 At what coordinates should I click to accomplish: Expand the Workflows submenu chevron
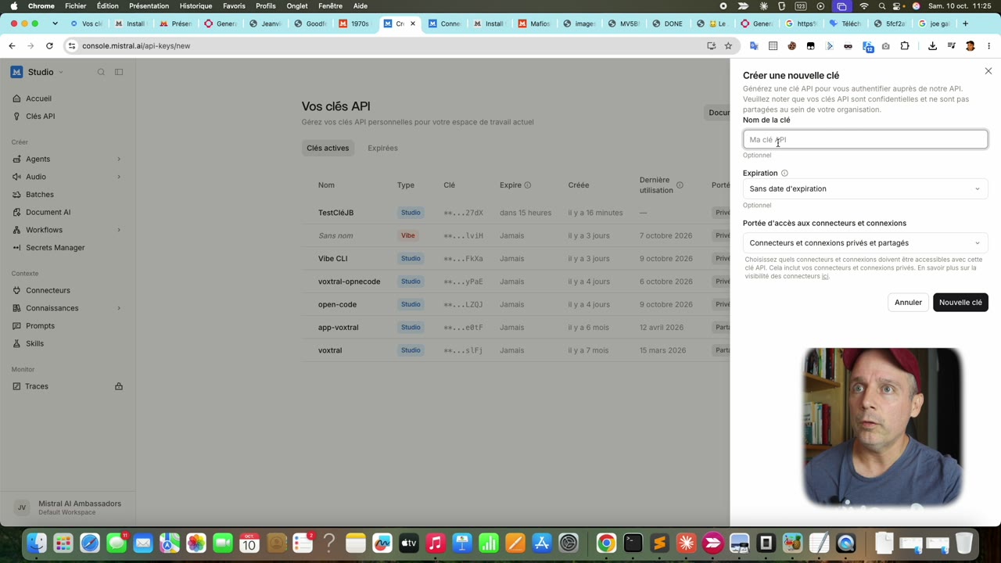pyautogui.click(x=119, y=230)
